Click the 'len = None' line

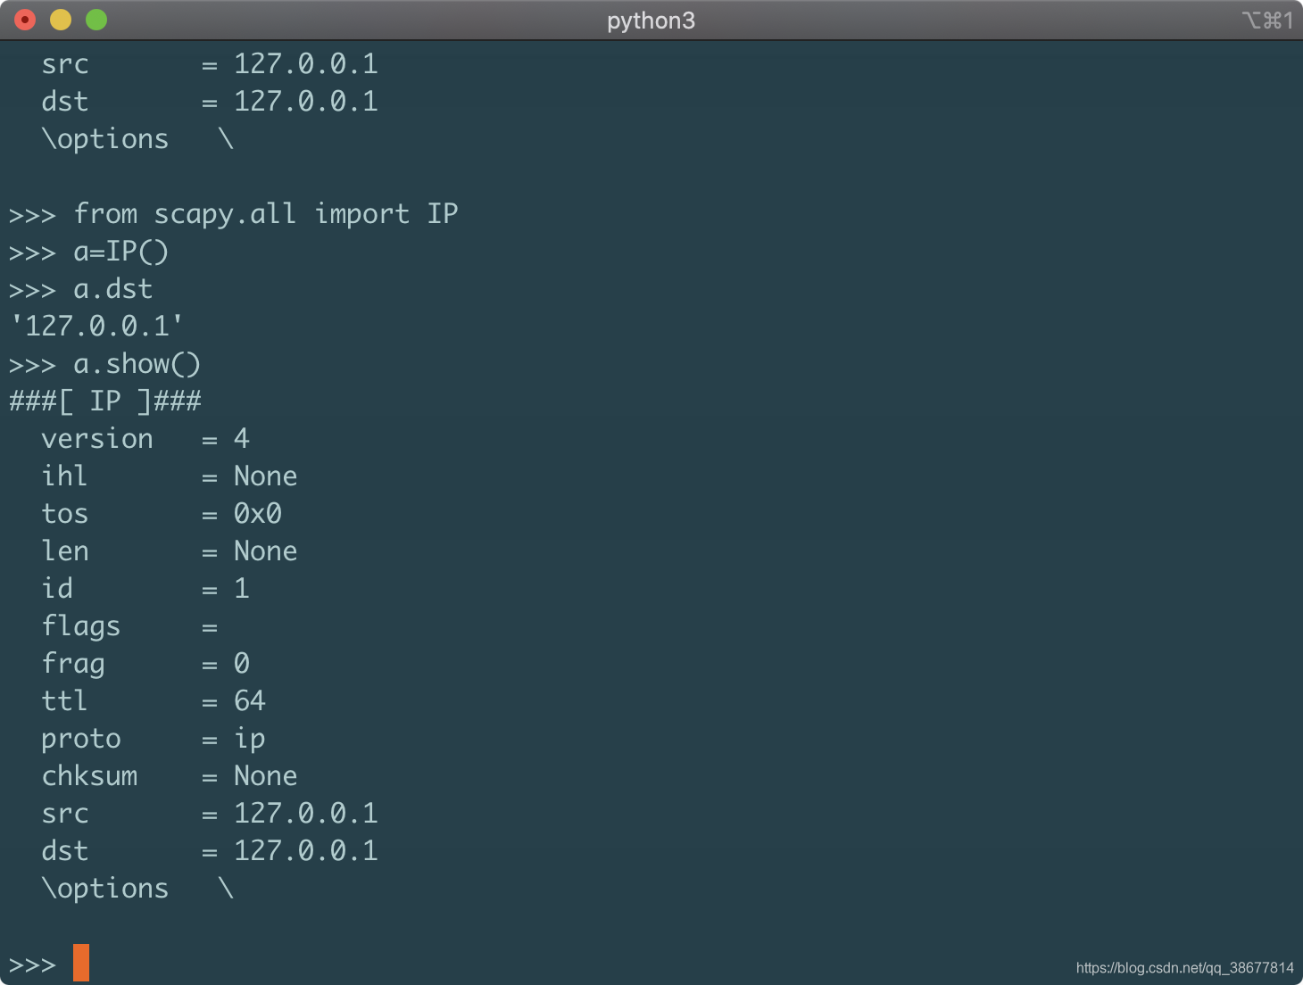click(170, 551)
